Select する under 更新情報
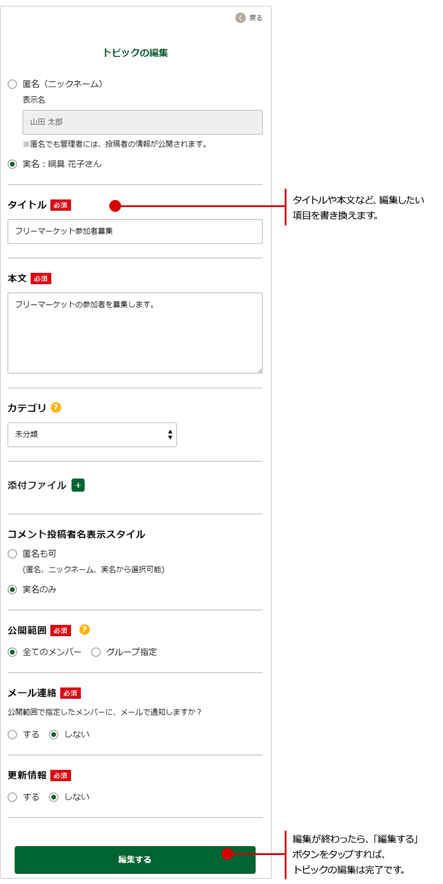 point(12,797)
